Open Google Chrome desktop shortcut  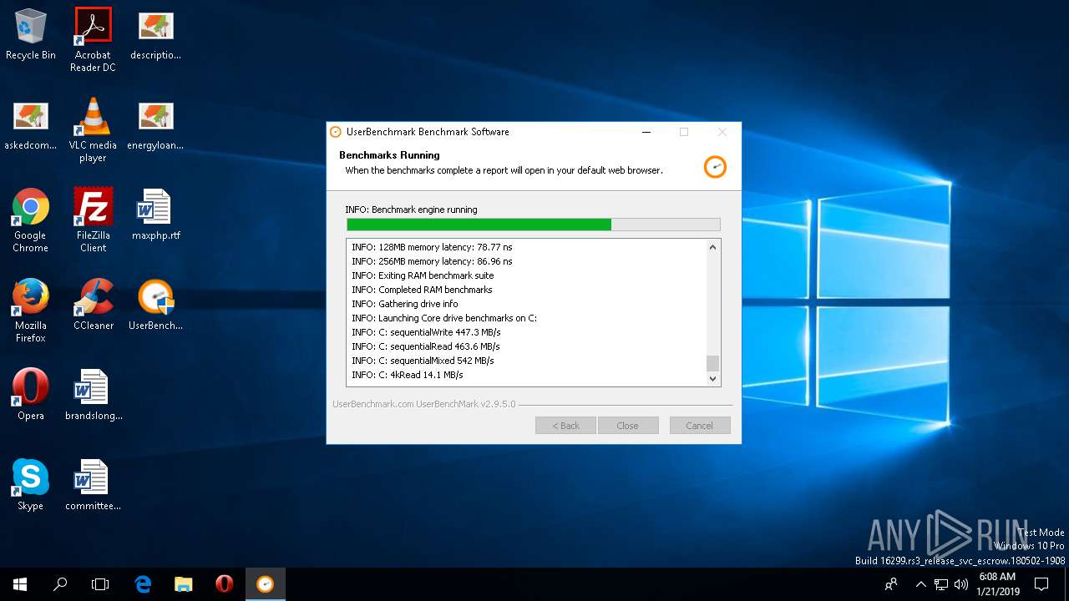coord(31,220)
